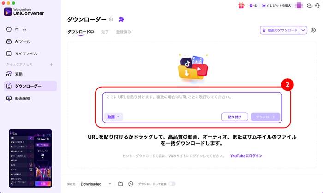Expand arrow next to 動画のダウンロード
This screenshot has height=193, width=323.
coord(303,30)
